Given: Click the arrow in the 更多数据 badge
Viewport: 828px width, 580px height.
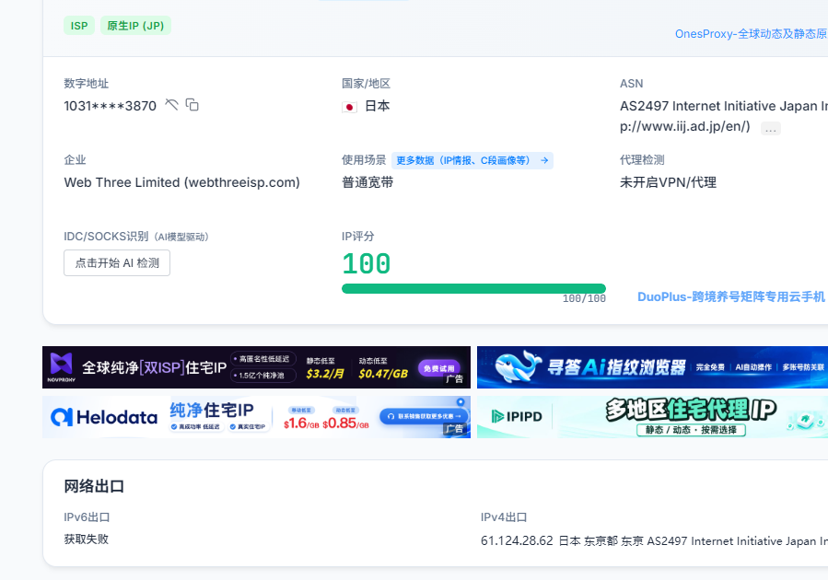Looking at the screenshot, I should [544, 160].
